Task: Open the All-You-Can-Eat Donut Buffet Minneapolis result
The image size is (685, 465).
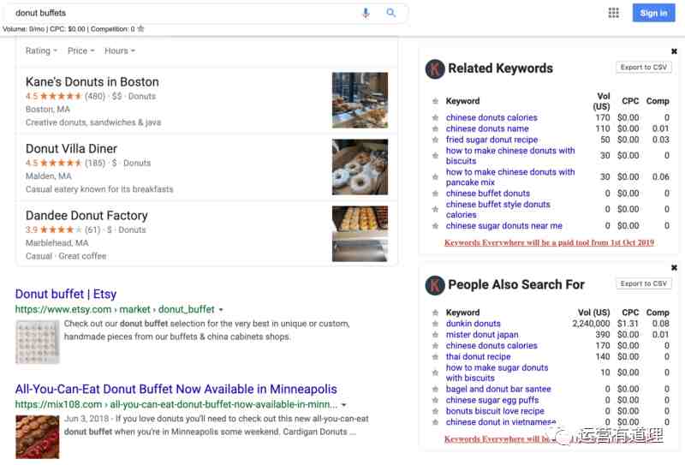Action: click(176, 389)
